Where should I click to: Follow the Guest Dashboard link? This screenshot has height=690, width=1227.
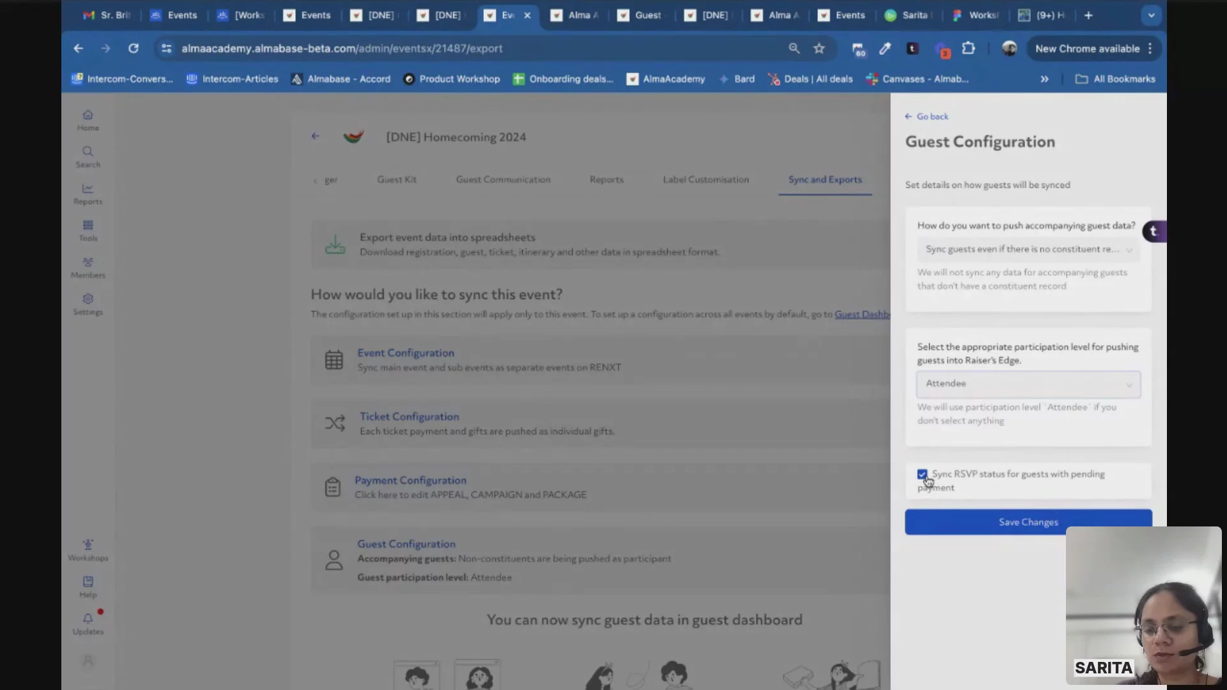pos(862,314)
